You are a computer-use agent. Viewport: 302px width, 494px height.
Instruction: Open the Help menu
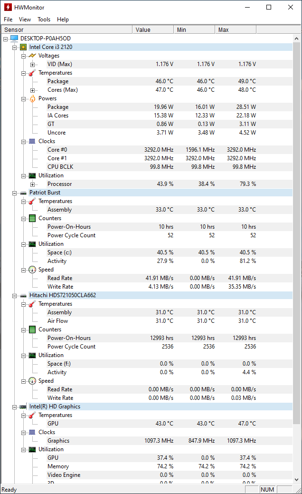63,19
